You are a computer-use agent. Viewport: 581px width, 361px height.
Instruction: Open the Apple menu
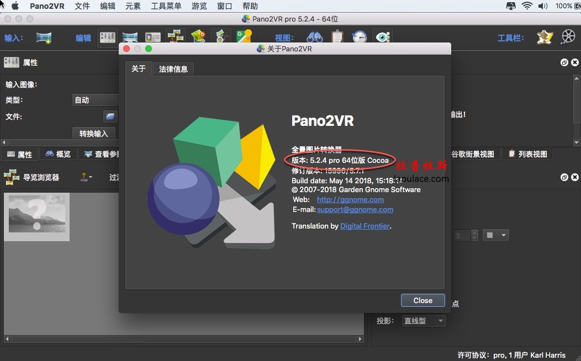pos(15,6)
